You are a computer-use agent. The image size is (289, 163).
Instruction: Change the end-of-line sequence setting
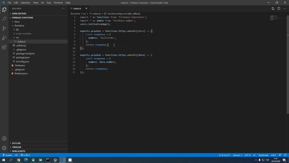pos(254,155)
